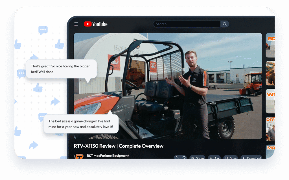289x180 pixels.
Task: Open B&T MacFarlane Equipment channel name
Action: point(108,156)
